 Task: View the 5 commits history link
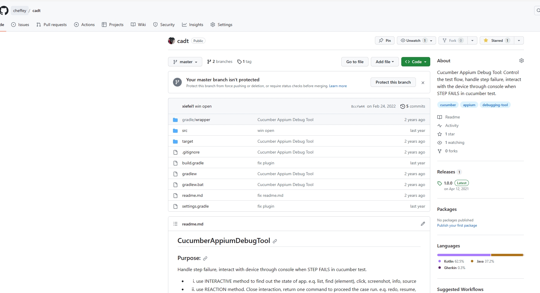coord(413,106)
